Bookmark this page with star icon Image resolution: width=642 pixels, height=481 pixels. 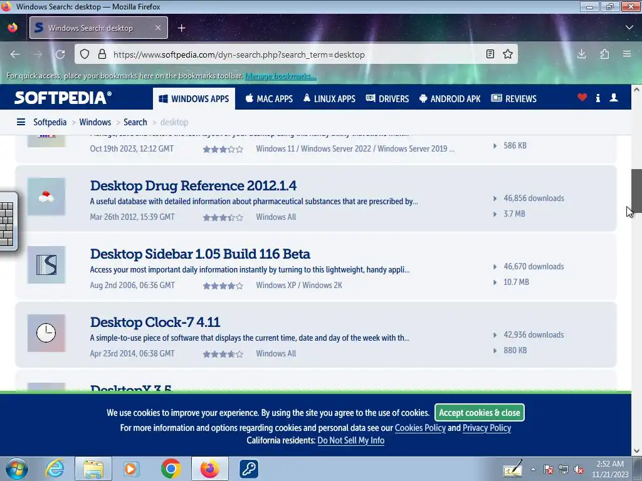pos(508,54)
